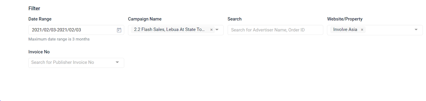Click the Maximum date range hint text
426x101 pixels.
pyautogui.click(x=59, y=39)
